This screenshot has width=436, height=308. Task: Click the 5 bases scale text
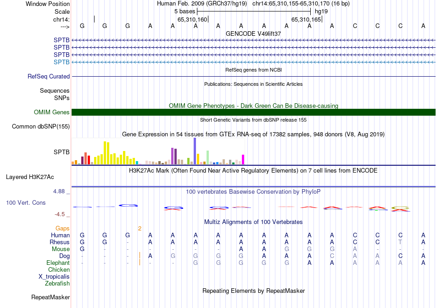click(184, 11)
